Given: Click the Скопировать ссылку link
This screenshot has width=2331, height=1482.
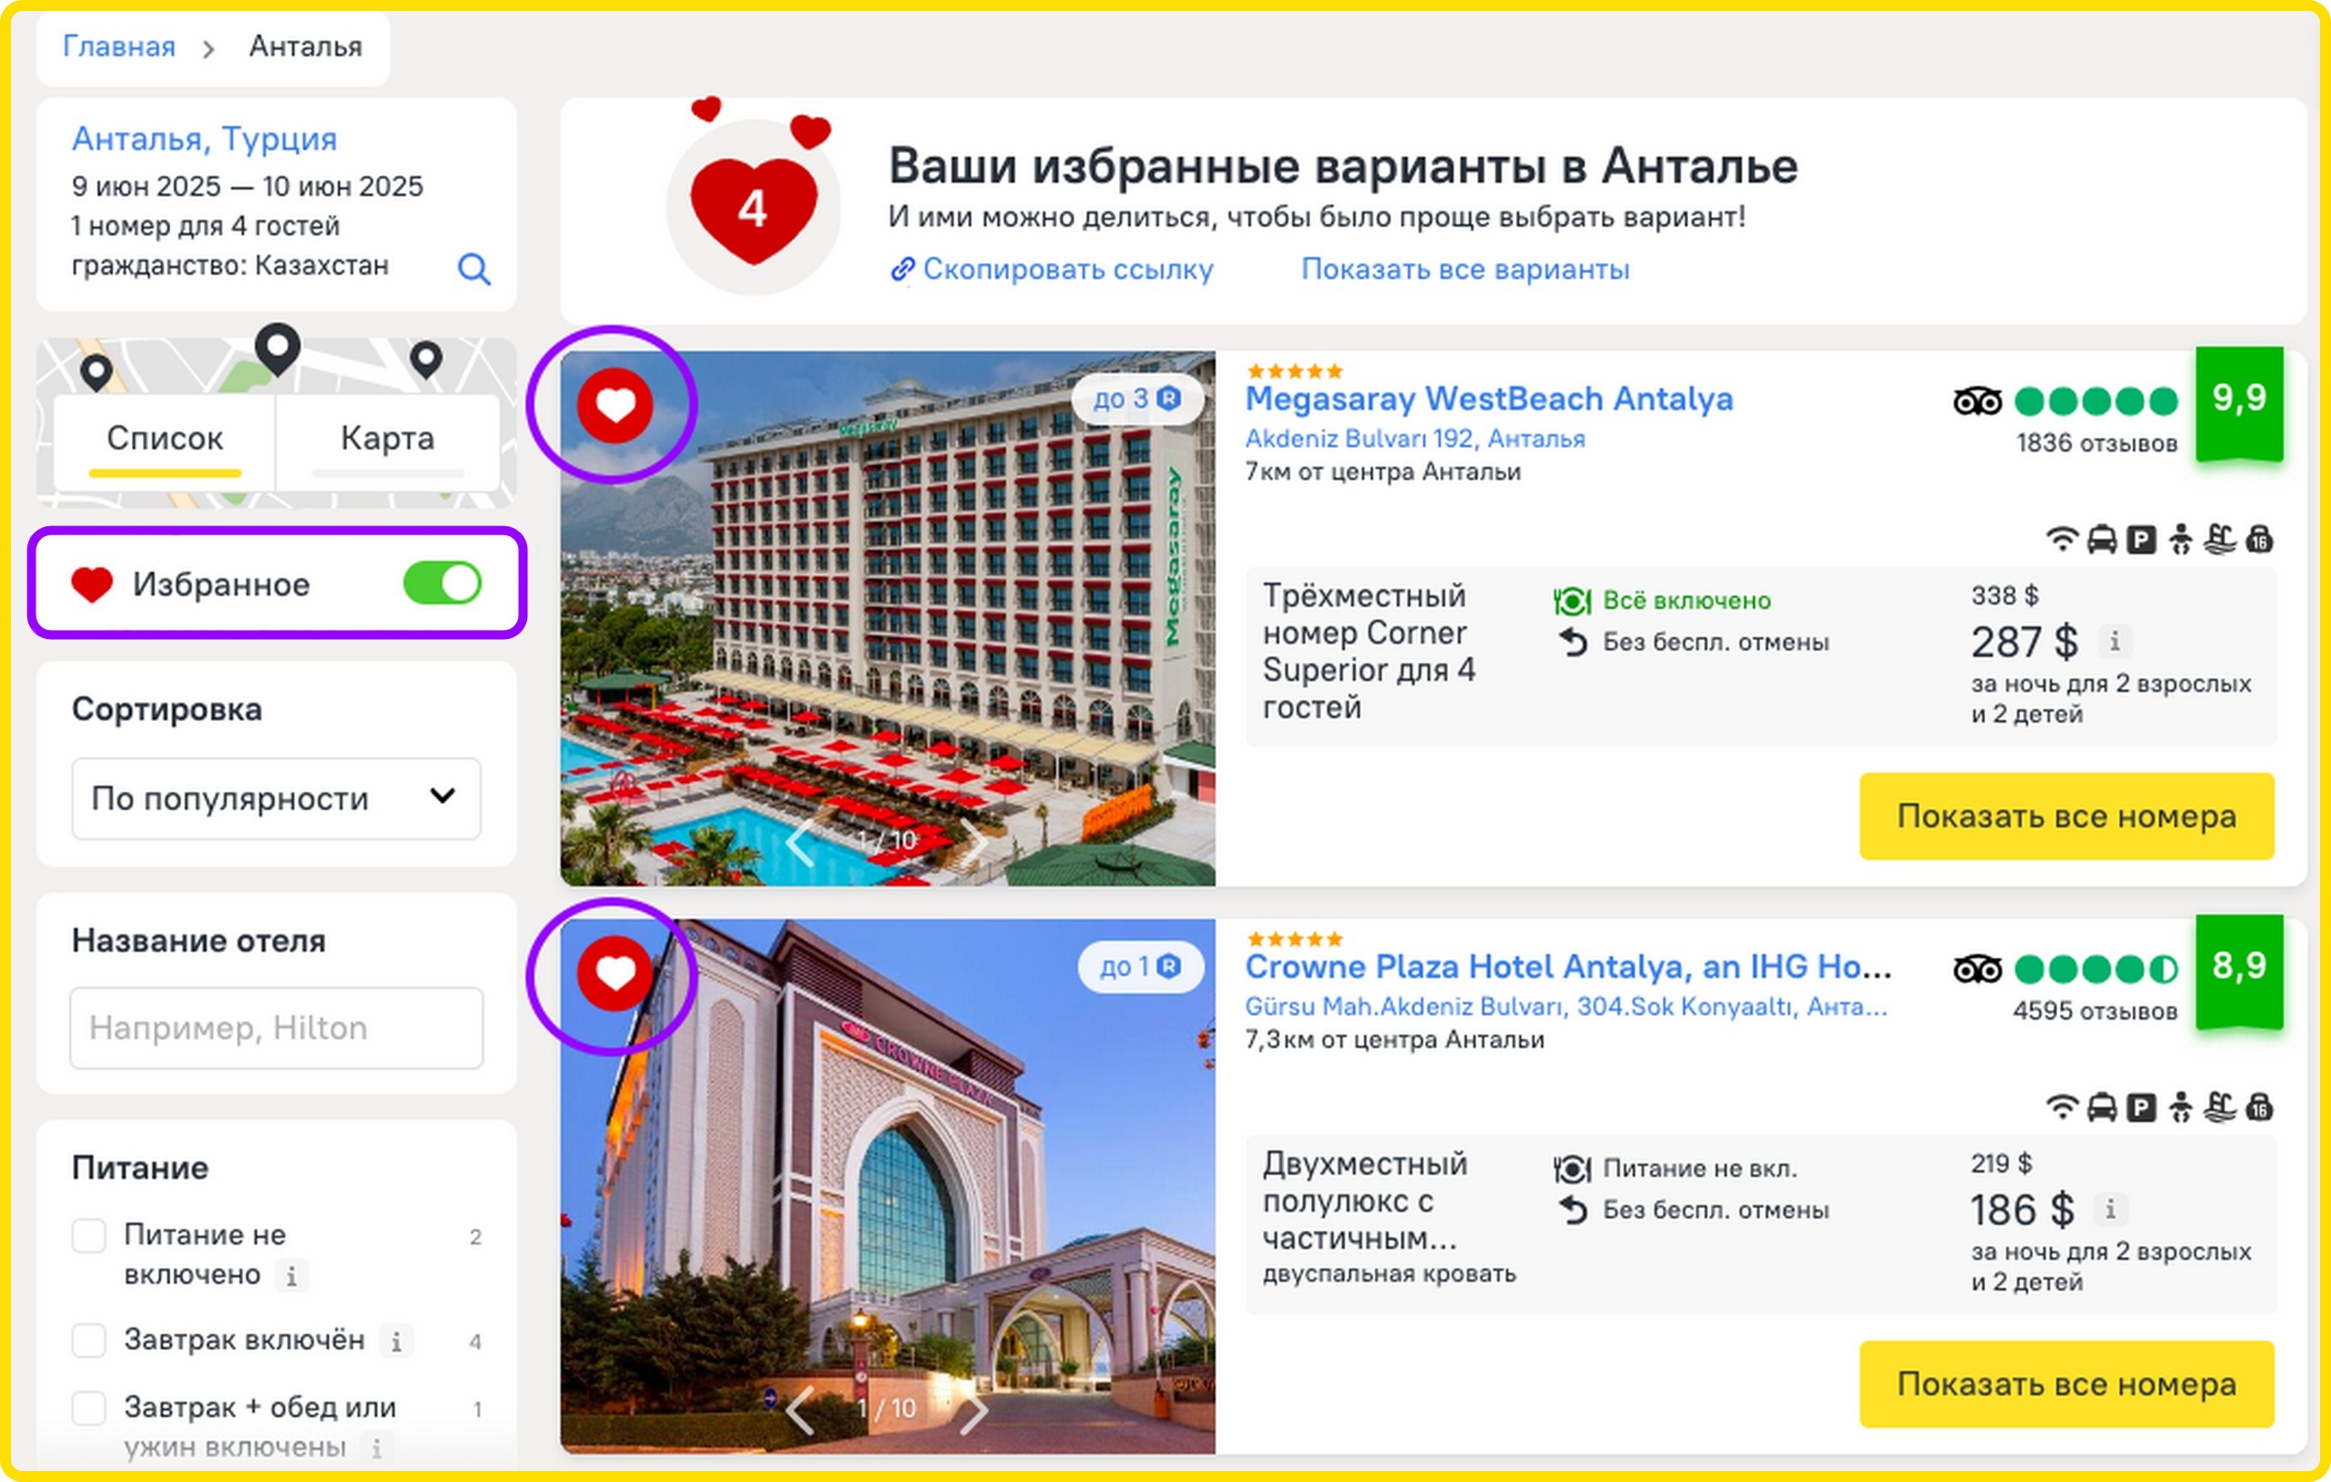Looking at the screenshot, I should click(x=1052, y=269).
